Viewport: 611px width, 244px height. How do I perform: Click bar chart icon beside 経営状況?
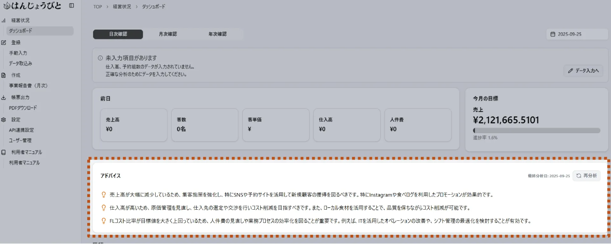4,20
